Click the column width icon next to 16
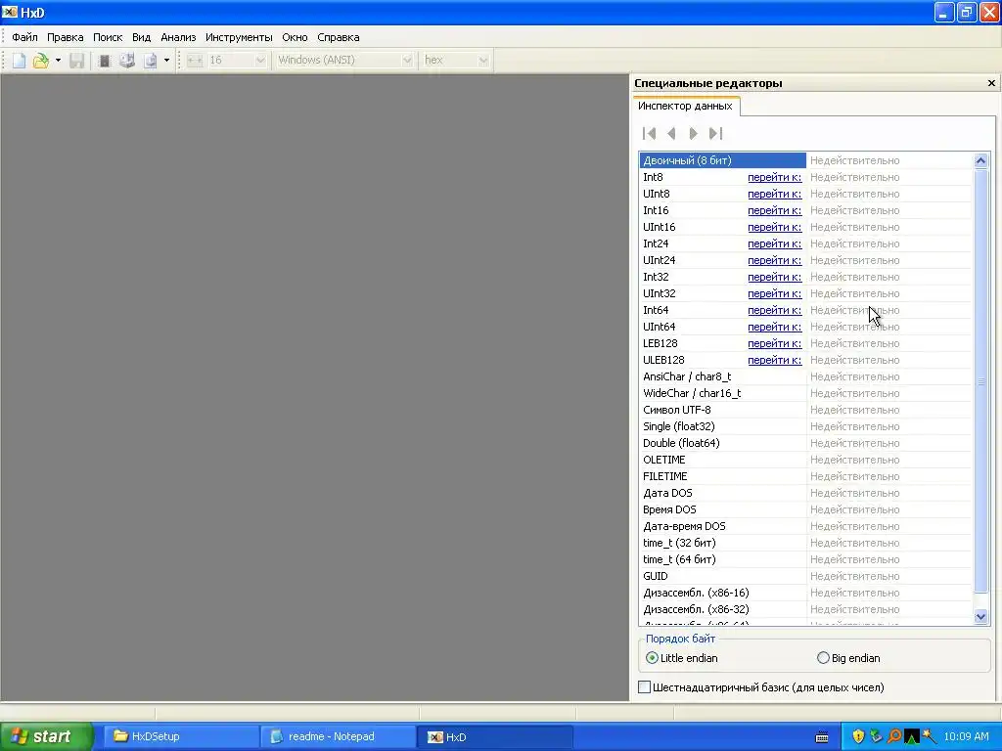Screen dimensions: 1002x751 point(195,60)
